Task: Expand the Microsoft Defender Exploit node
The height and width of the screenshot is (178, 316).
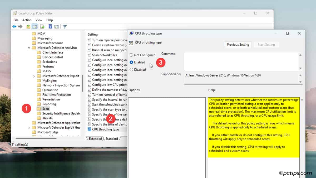Action: point(34,76)
